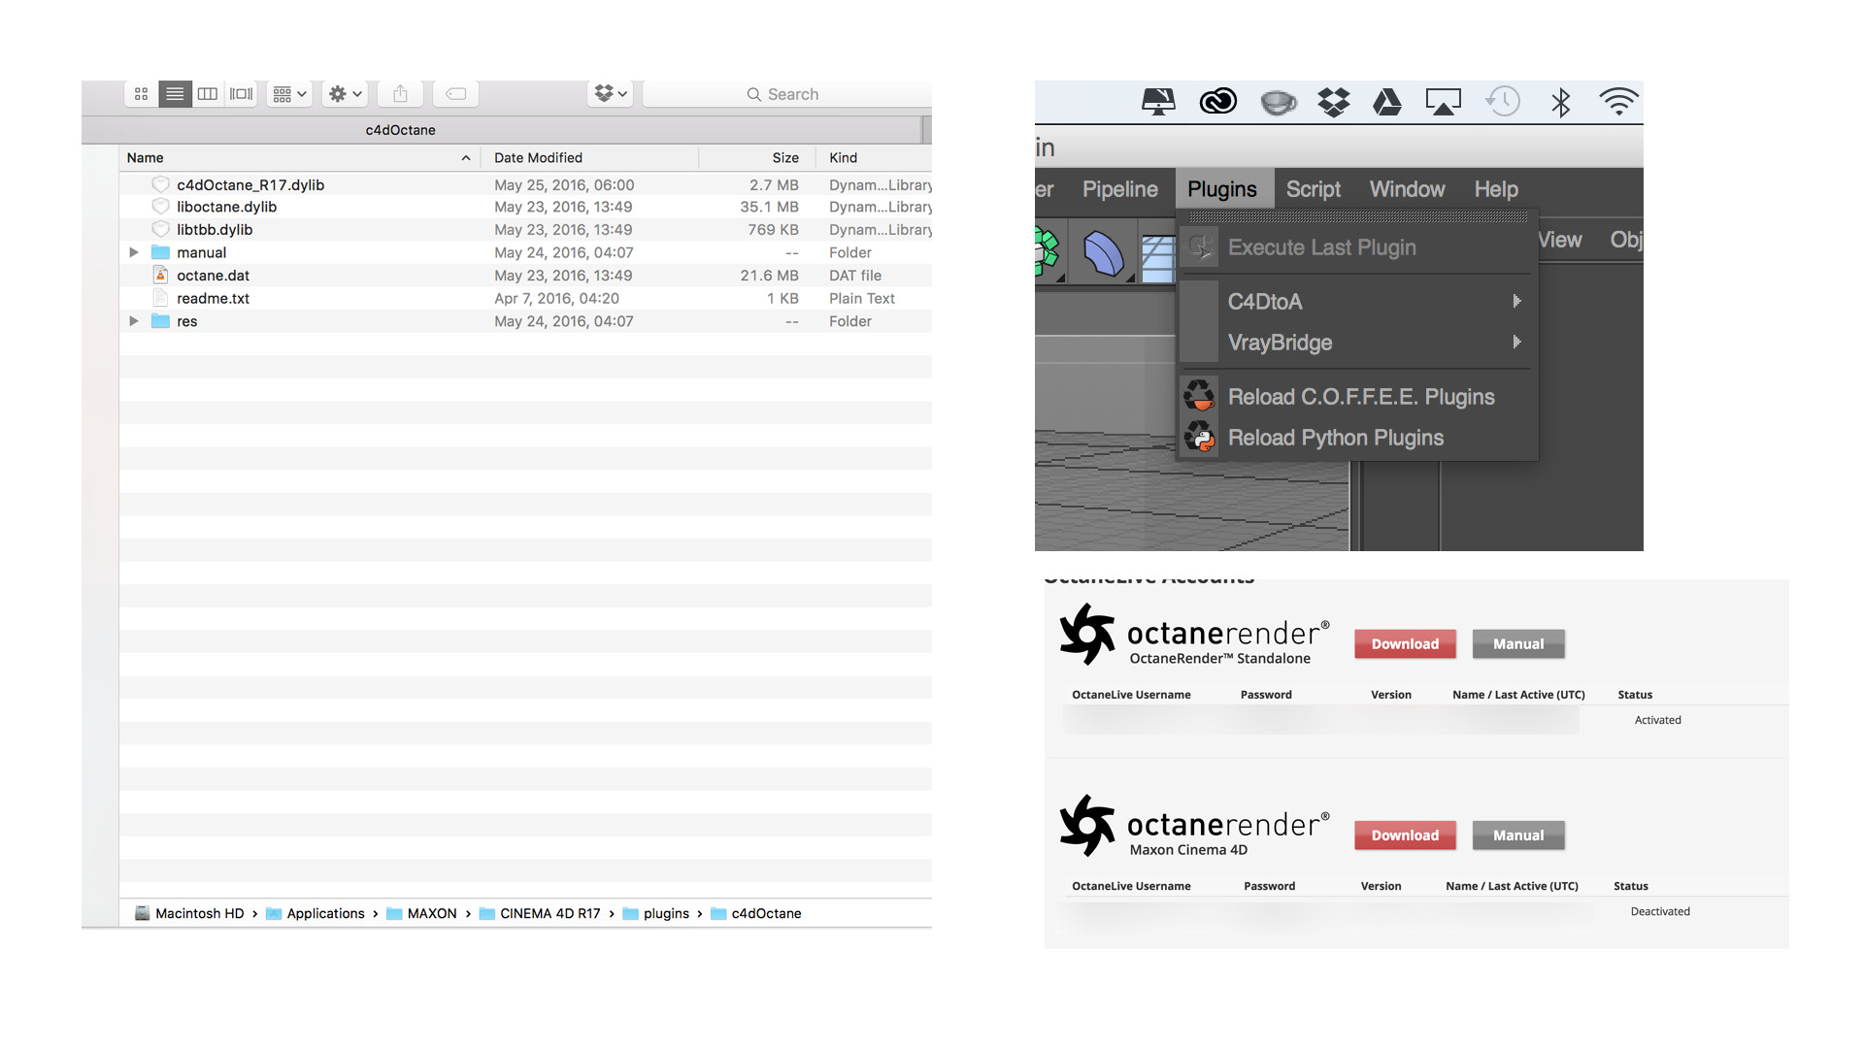Open the Dropbox toolbar dropdown
The width and height of the screenshot is (1864, 1048).
click(611, 94)
